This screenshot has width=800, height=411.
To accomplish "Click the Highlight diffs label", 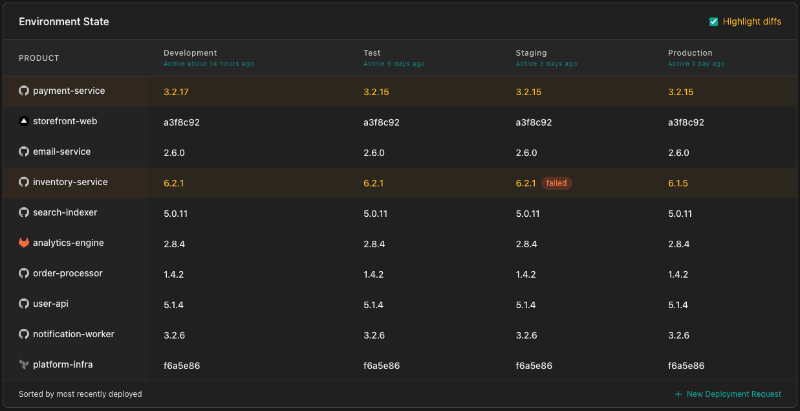I will [x=752, y=22].
